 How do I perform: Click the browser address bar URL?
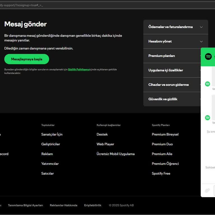pyautogui.click(x=21, y=5)
